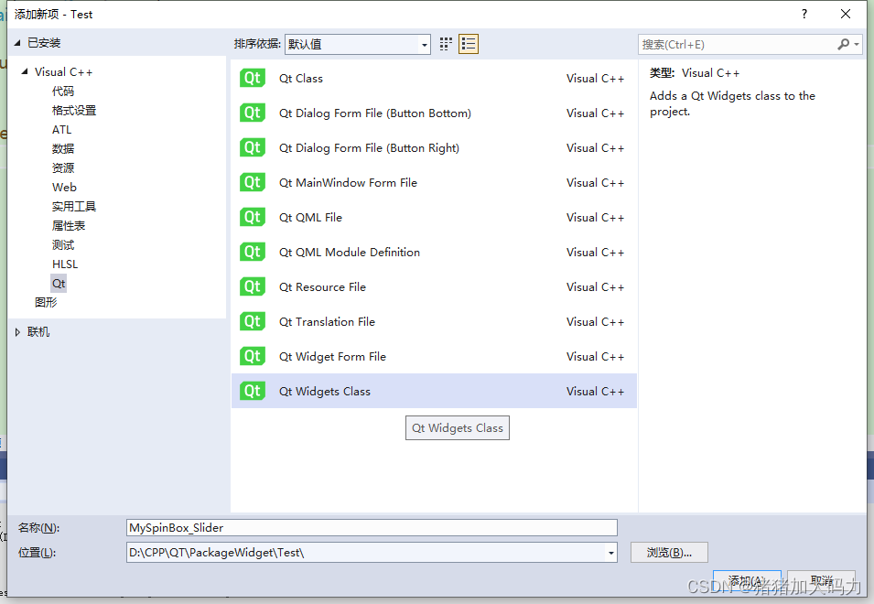Select the 属性表 category
The image size is (874, 604).
[69, 226]
